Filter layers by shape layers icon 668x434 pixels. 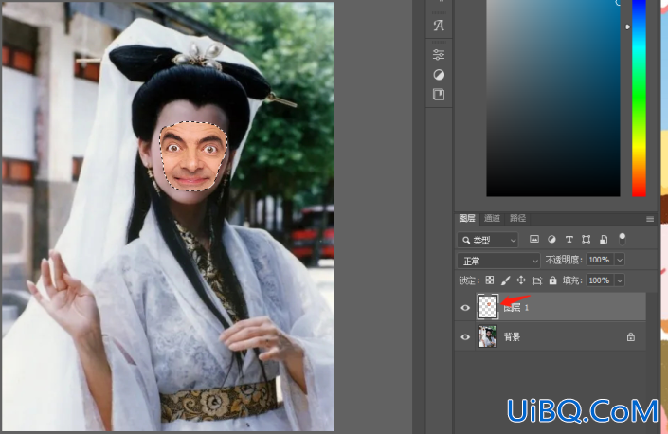[x=587, y=240]
